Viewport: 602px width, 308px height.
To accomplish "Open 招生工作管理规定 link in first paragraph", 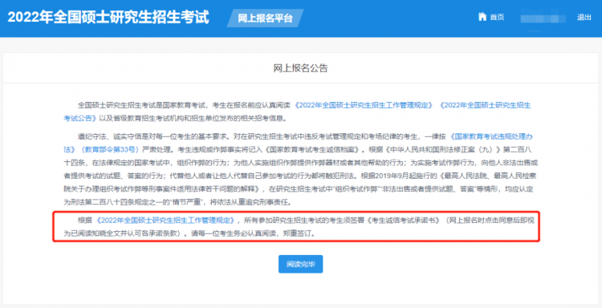I will 364,105.
